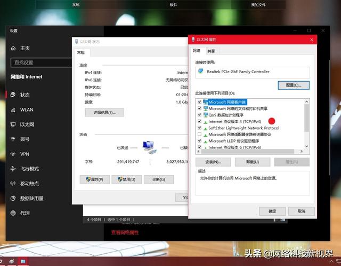341x266 pixels.
Task: Open the 飞行模式 airplane icon in sidebar
Action: click(13, 169)
